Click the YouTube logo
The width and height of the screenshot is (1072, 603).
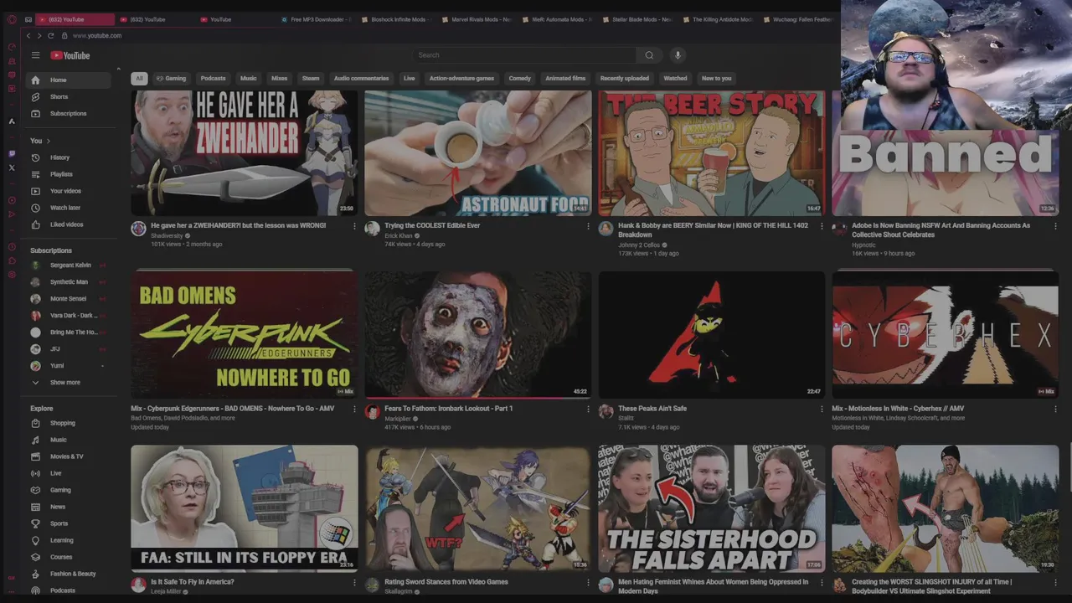pos(70,55)
